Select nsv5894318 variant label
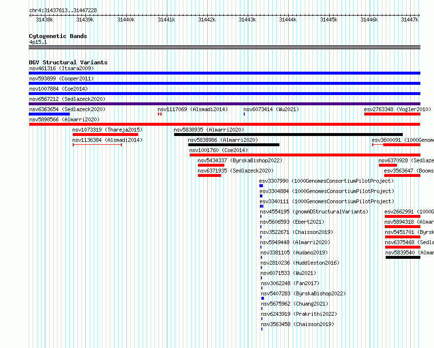Image resolution: width=434 pixels, height=348 pixels. [x=409, y=222]
